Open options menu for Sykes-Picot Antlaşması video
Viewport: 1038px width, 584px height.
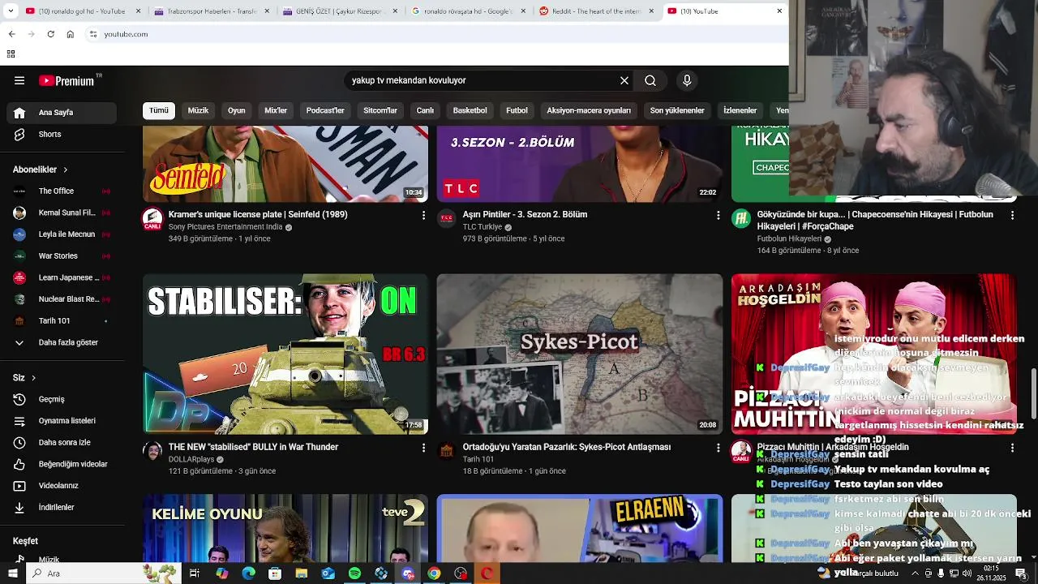point(718,448)
